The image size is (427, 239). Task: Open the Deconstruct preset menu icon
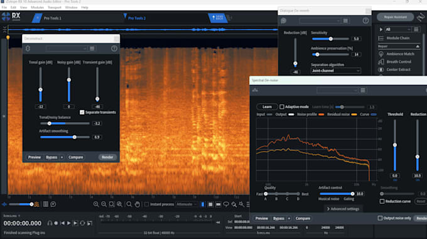tap(92, 48)
